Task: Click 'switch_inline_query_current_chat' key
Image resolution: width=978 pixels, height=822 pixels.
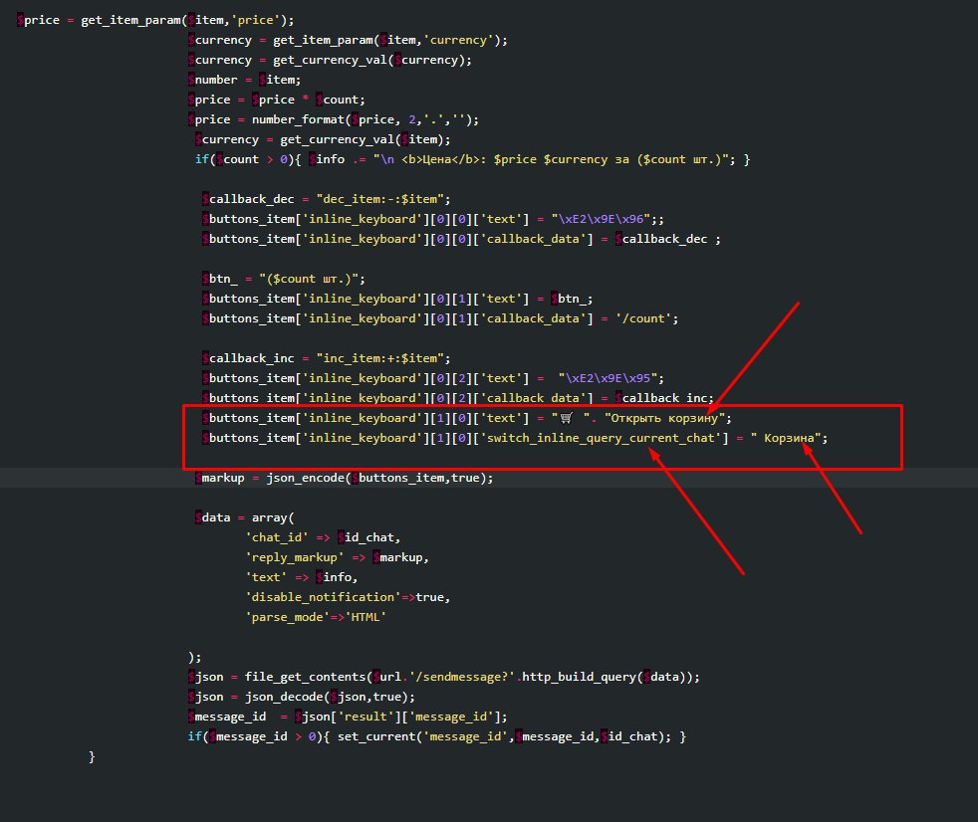Action: [600, 439]
